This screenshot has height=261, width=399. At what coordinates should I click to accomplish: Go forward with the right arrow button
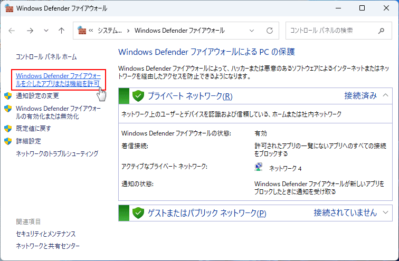(30, 31)
